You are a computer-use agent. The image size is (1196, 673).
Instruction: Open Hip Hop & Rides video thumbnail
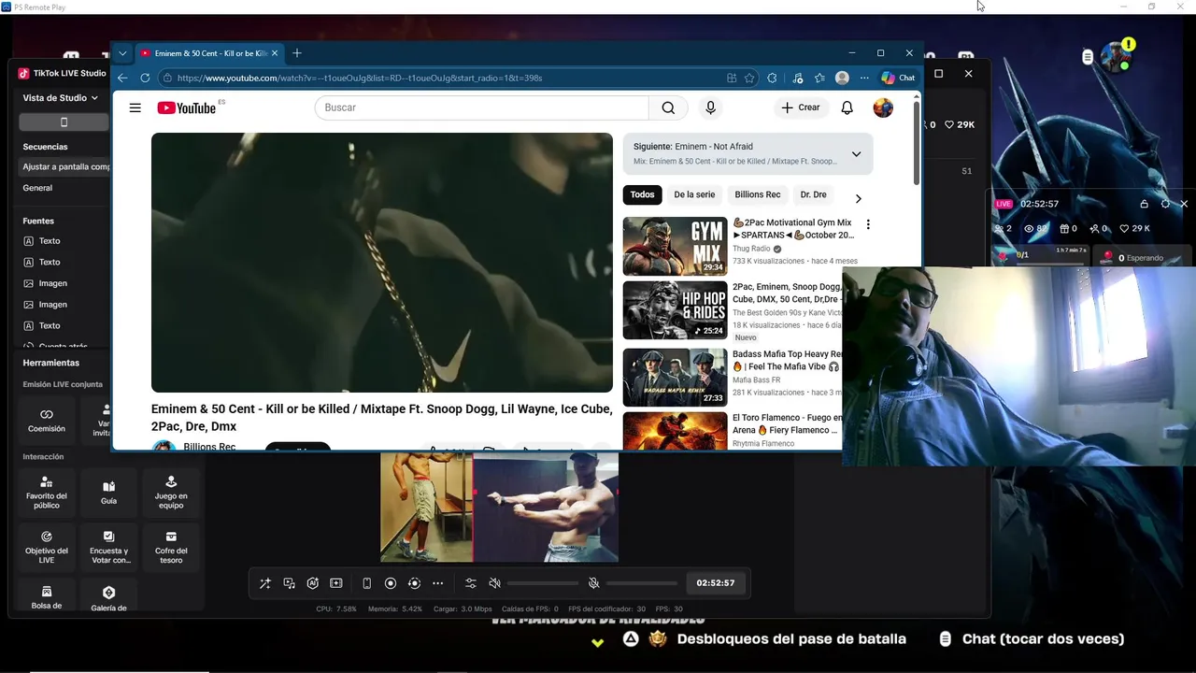[x=675, y=310]
